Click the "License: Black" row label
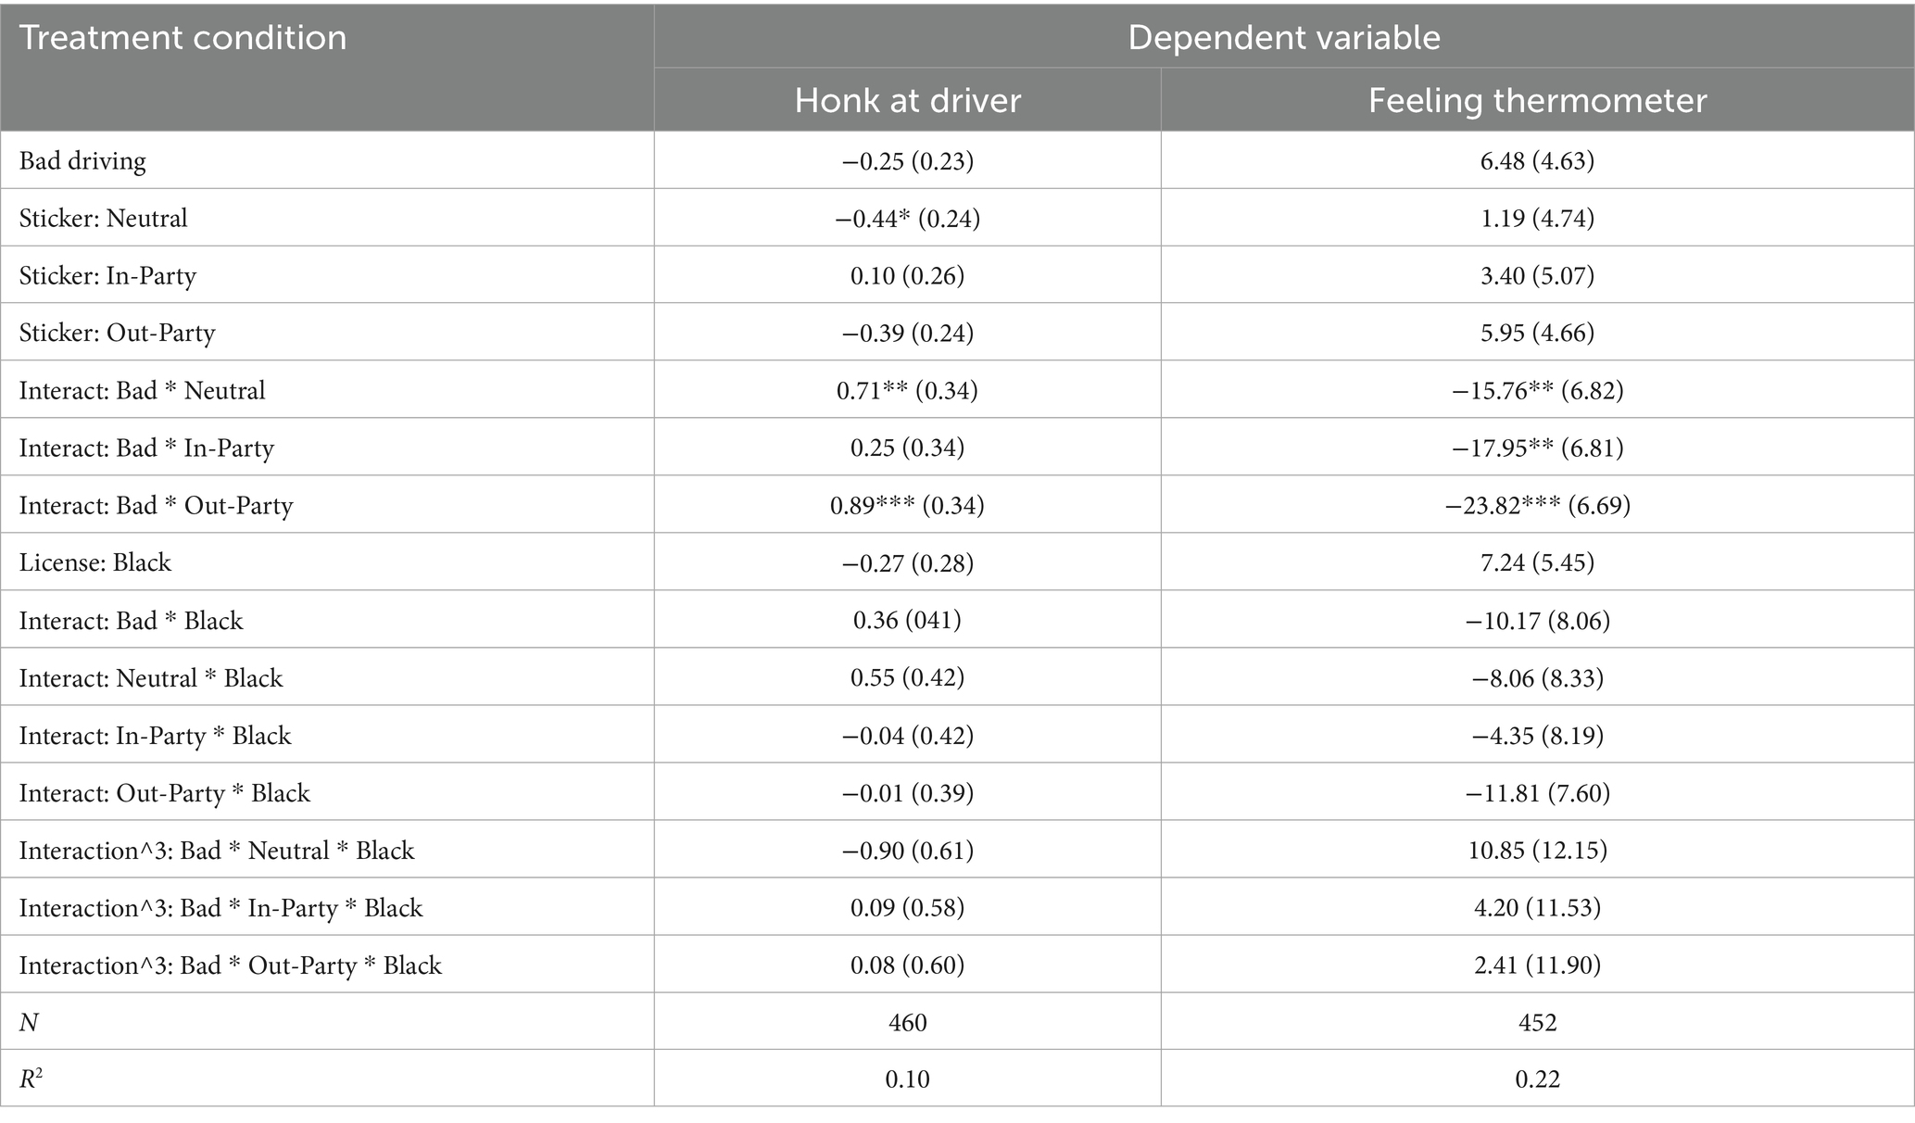Screen dimensions: 1915x1123 [95, 563]
